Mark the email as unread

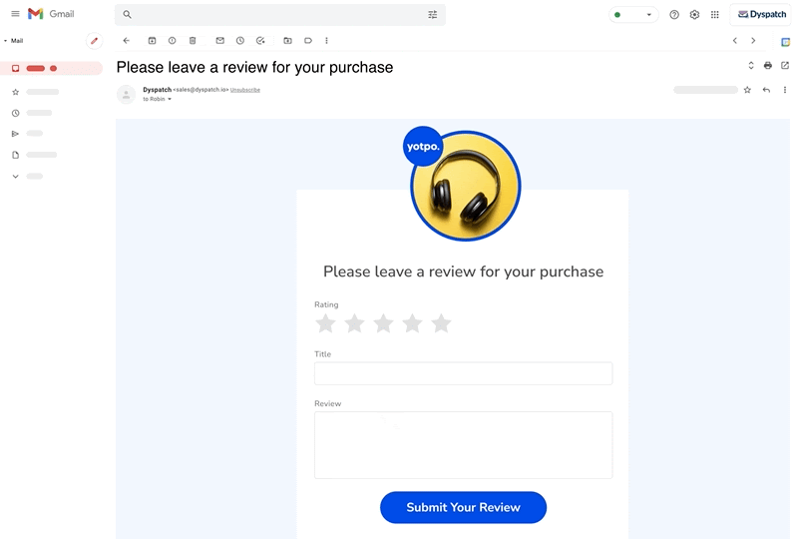click(x=219, y=41)
